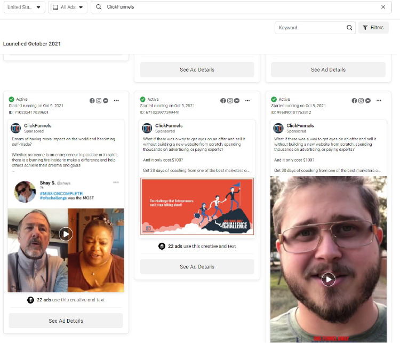Image resolution: width=400 pixels, height=343 pixels.
Task: Open three-dot menu on ad 996890187763812
Action: coord(379,100)
